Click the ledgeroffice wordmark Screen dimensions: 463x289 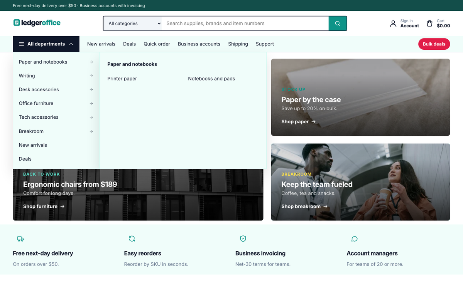[x=41, y=23]
